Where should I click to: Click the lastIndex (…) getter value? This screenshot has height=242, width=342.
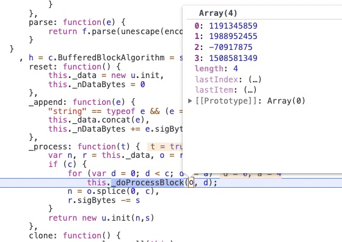click(255, 79)
